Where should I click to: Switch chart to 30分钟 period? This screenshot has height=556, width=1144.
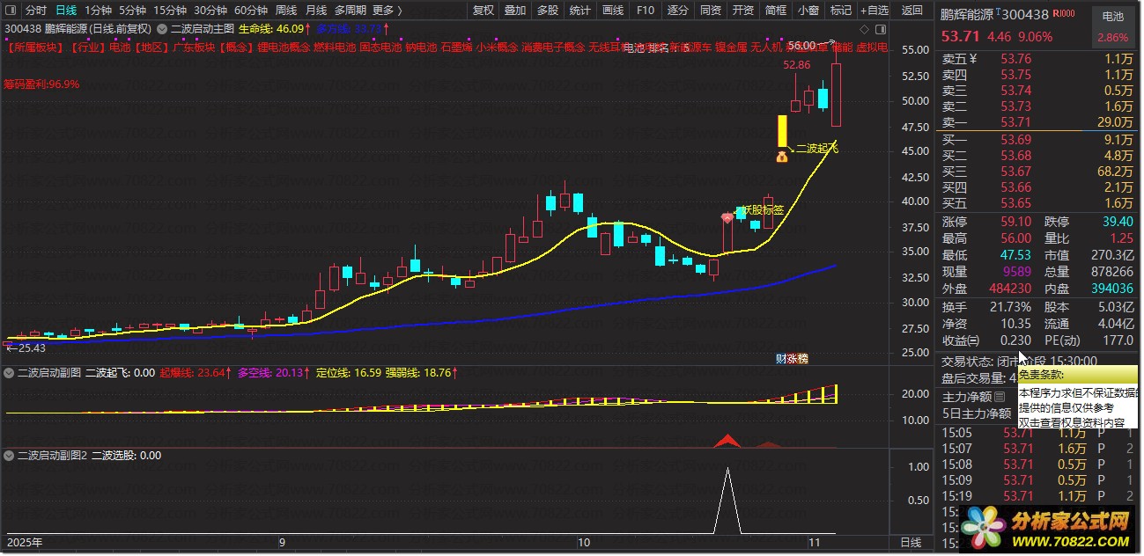click(x=210, y=11)
